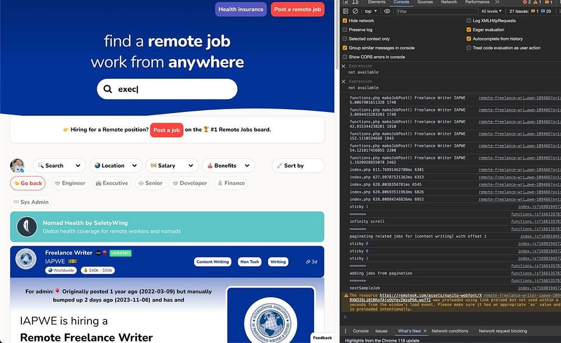Viewport: 561px width, 343px height.
Task: Click the link icon beside 3d
Action: tap(307, 262)
